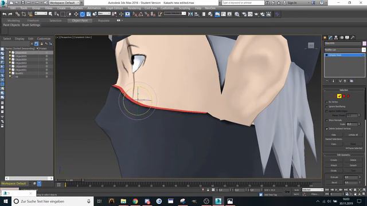Click Sign In in title bar
This screenshot has height=206, width=367.
pos(292,2)
